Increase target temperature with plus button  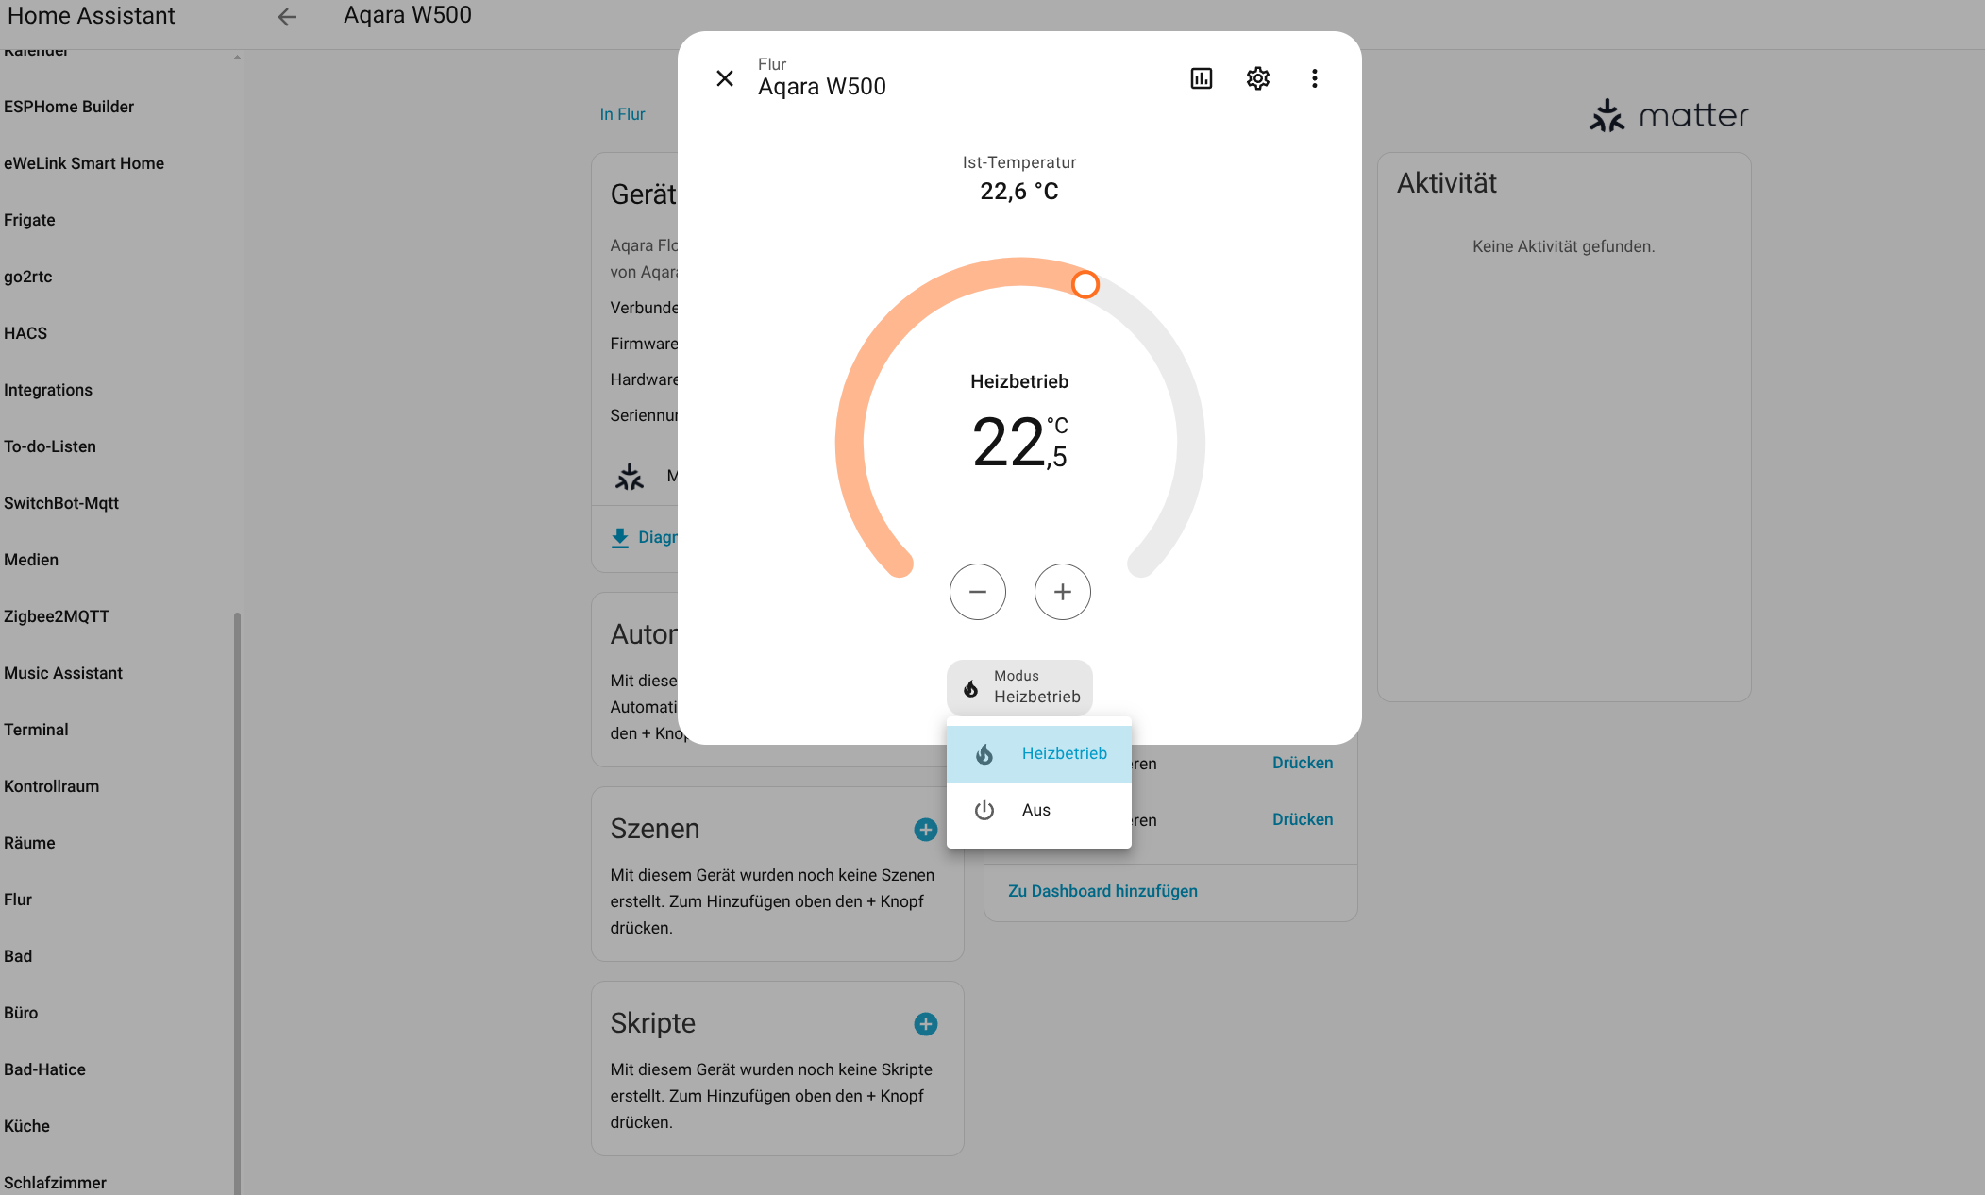pos(1062,592)
